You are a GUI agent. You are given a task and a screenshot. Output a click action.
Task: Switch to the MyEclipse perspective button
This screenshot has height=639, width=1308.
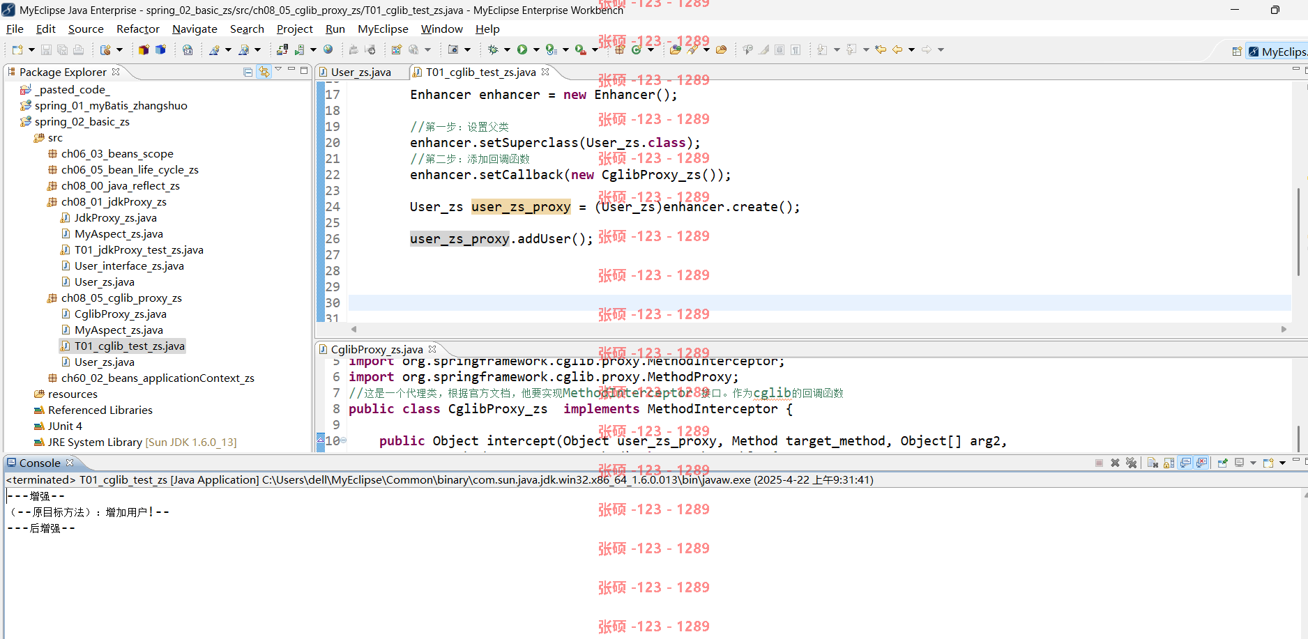click(x=1277, y=52)
